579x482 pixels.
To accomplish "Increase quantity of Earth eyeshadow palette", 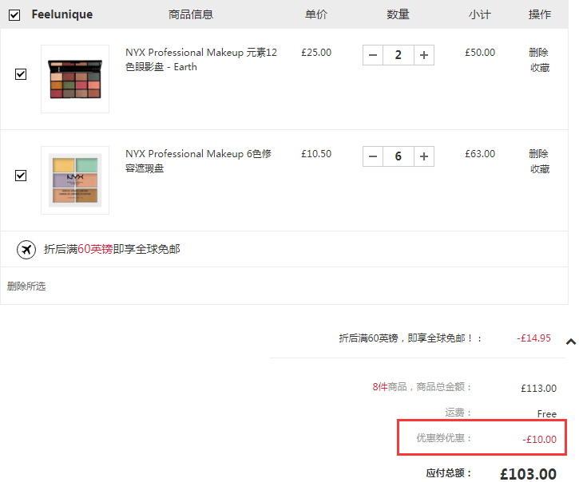I will 424,55.
